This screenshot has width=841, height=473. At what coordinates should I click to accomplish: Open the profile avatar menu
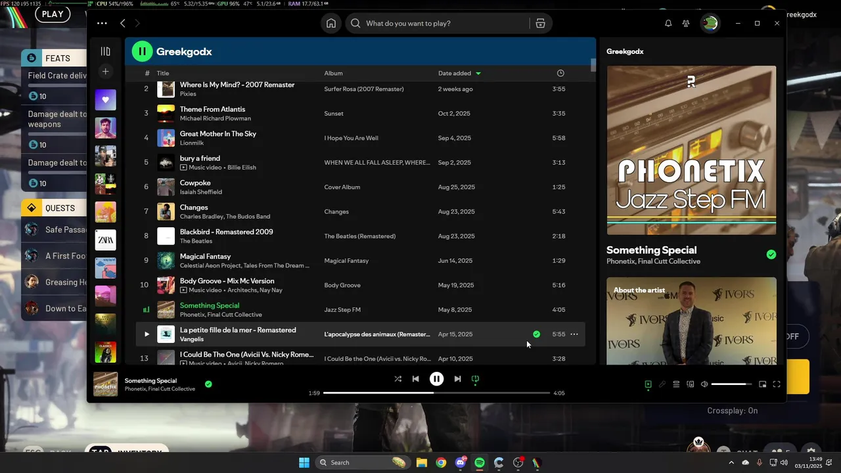coord(710,23)
